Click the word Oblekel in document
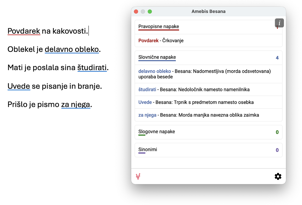 tap(21, 49)
